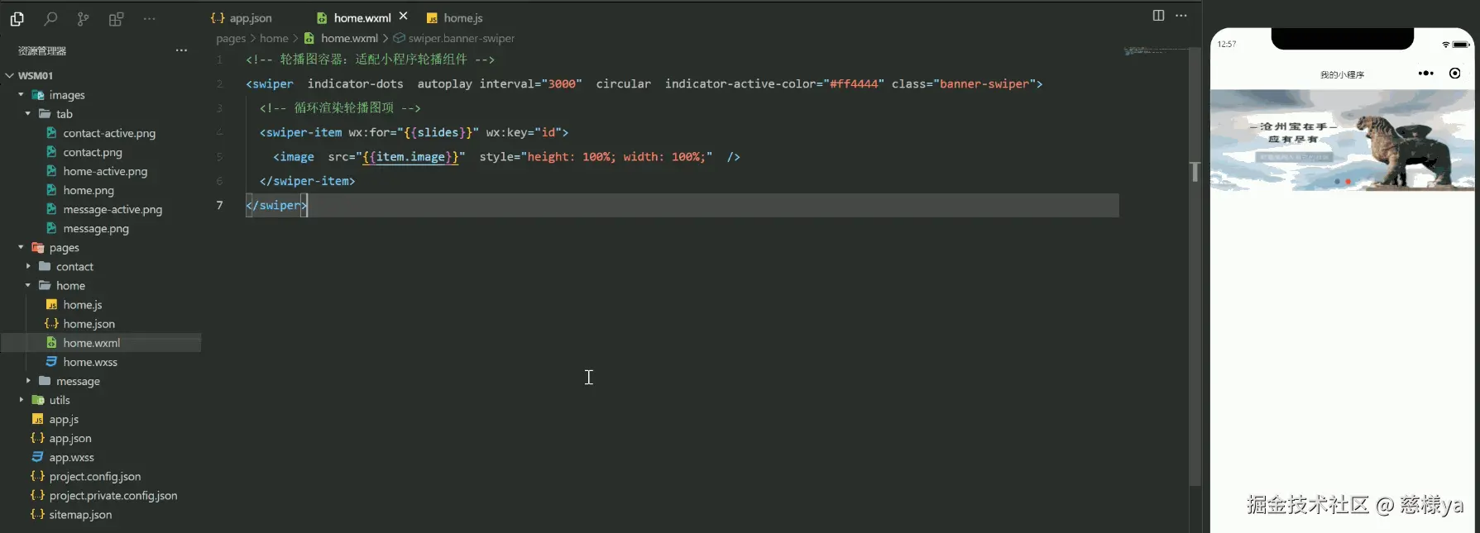The height and width of the screenshot is (533, 1480).
Task: Expand the contact folder arrow
Action: (28, 266)
